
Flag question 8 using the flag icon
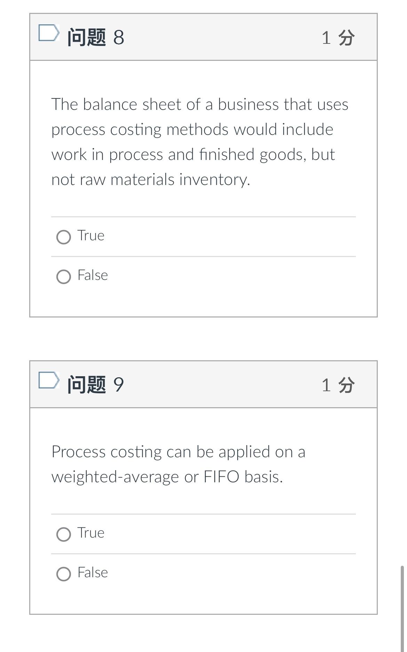click(48, 33)
